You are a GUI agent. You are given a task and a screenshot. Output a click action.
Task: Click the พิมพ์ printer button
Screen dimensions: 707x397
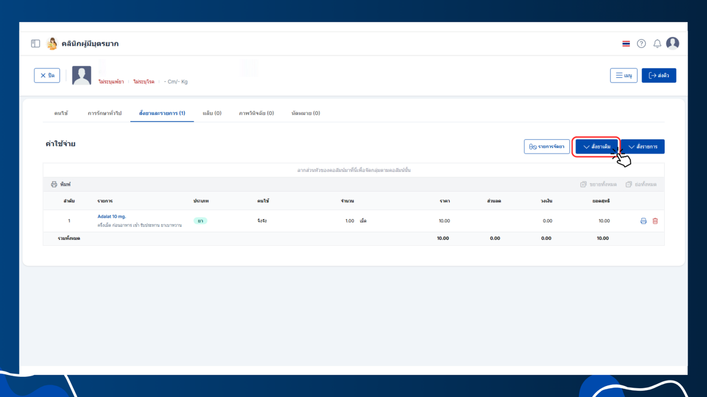(x=61, y=185)
